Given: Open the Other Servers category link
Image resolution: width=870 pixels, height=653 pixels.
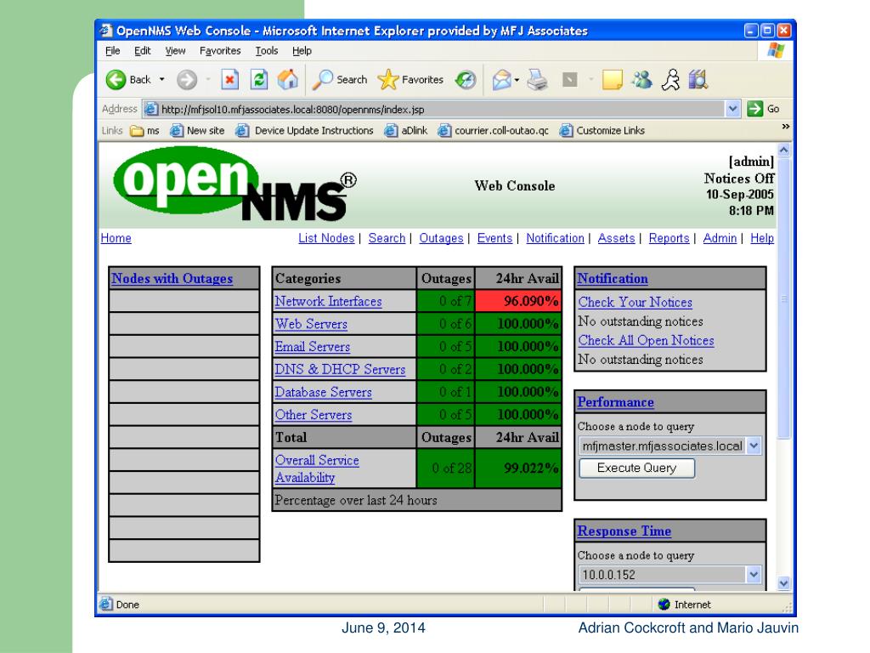Looking at the screenshot, I should [x=314, y=415].
